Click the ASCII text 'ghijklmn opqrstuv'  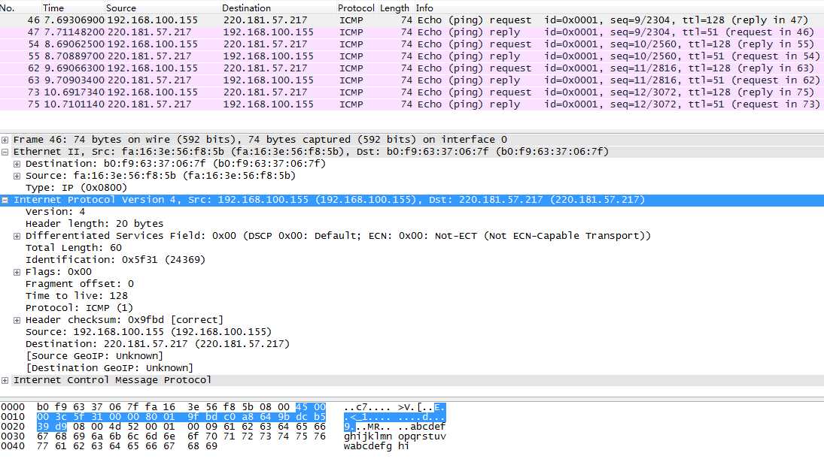pos(394,436)
